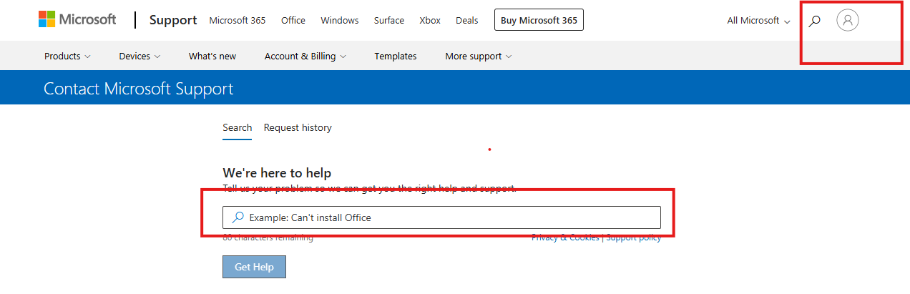This screenshot has height=294, width=910.
Task: Click the Get Help button
Action: [254, 267]
